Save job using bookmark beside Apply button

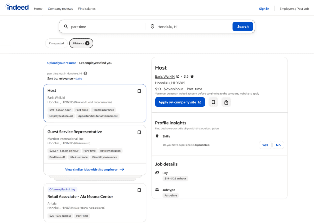point(213,102)
